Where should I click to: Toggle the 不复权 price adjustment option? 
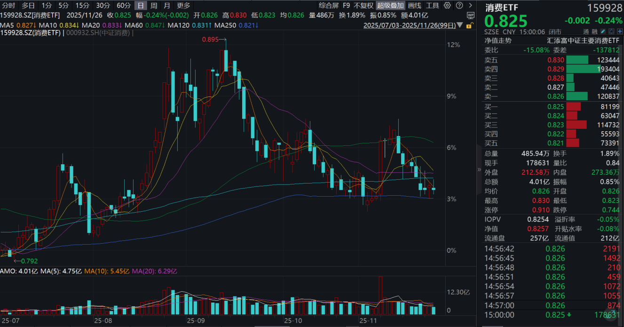coord(363,6)
